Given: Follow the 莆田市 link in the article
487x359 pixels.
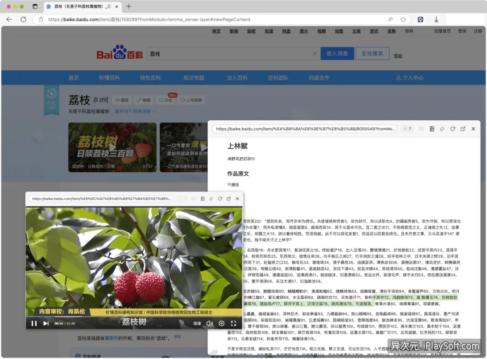Looking at the screenshot, I should pos(111,336).
